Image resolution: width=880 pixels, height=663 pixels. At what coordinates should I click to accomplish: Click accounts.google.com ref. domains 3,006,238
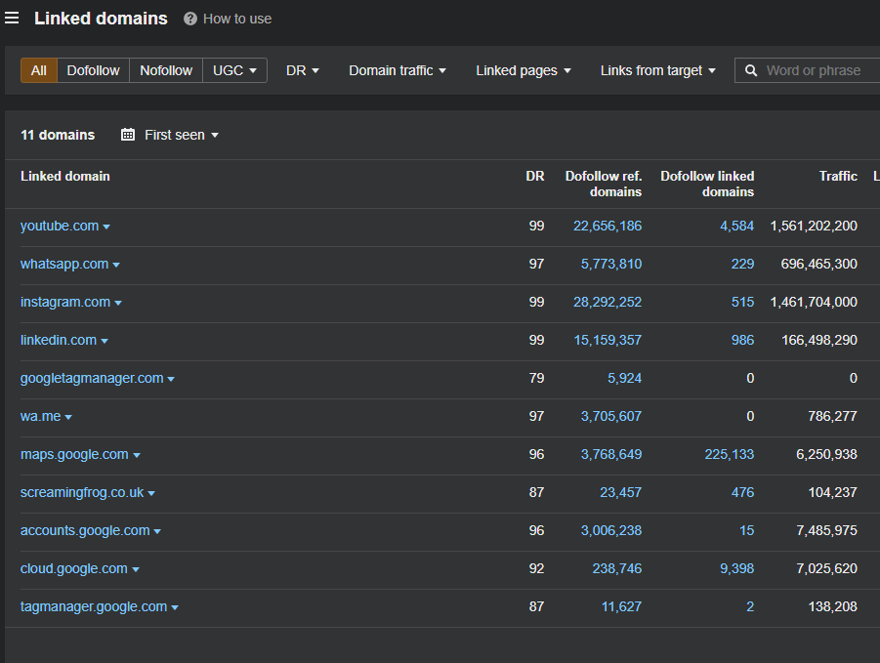(x=611, y=531)
